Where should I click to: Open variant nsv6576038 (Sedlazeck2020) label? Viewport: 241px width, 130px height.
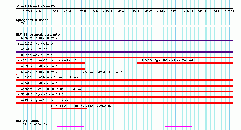[37, 38]
